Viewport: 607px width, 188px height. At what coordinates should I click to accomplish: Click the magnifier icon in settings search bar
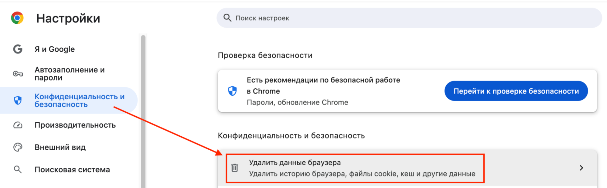coord(227,18)
